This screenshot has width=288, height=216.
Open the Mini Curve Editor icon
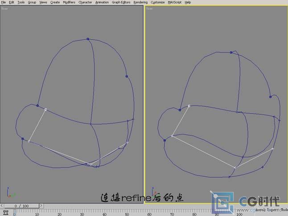[6, 213]
